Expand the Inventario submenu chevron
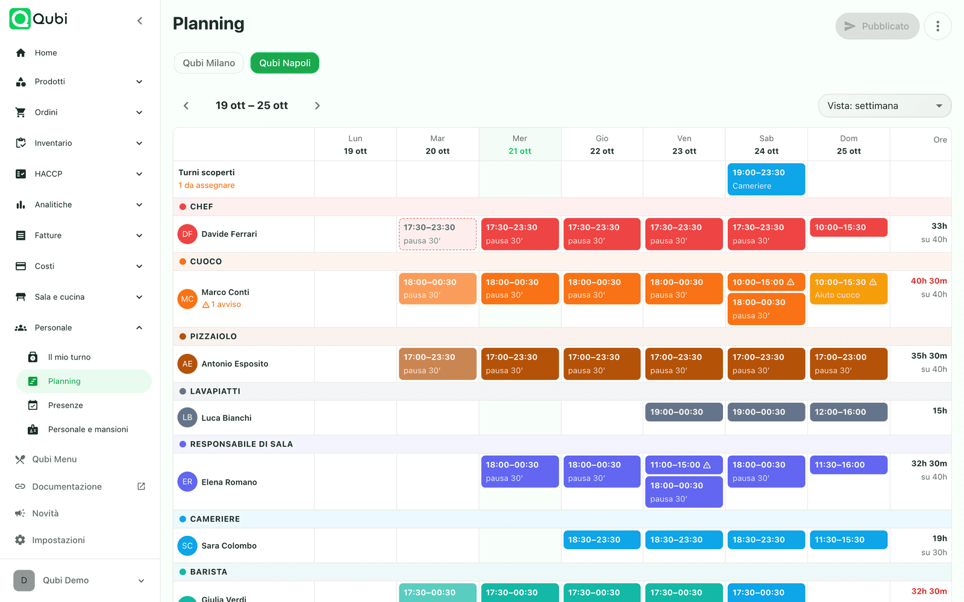The image size is (964, 602). [x=139, y=143]
